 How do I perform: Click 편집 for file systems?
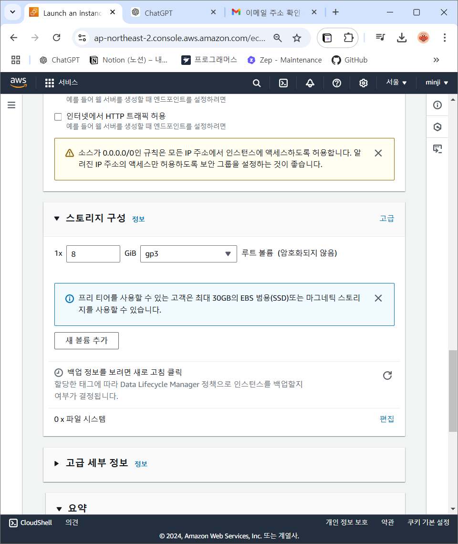(x=386, y=419)
